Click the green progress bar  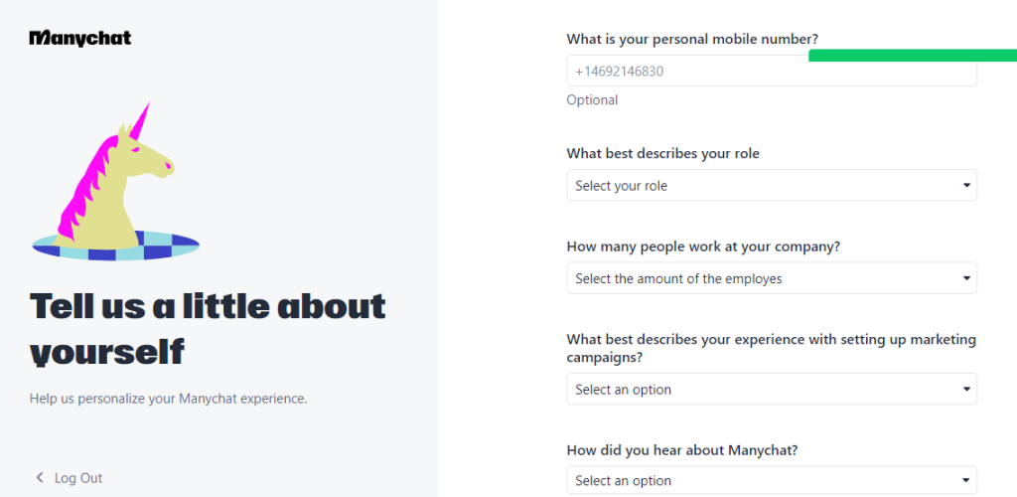pos(913,56)
